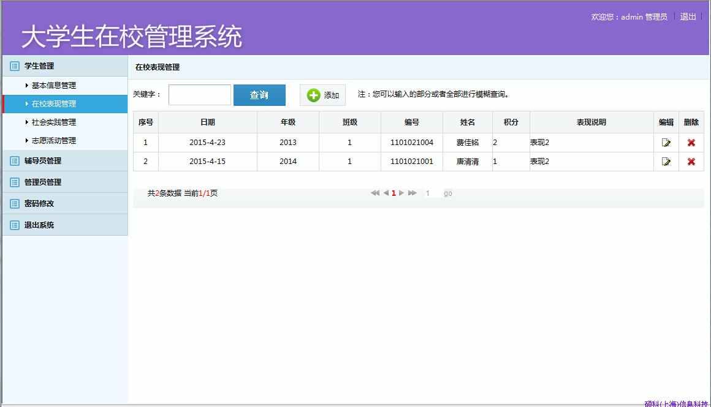Expand the 辅导员管理 menu section
Screen dimensions: 711x407
65,161
